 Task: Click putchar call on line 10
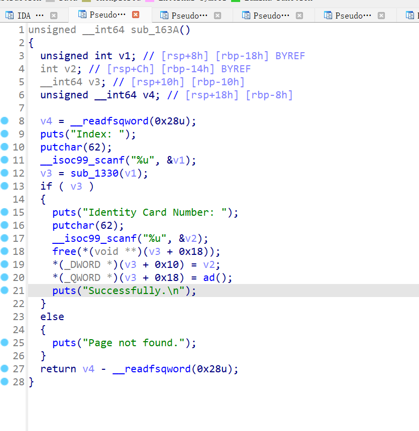click(x=61, y=148)
